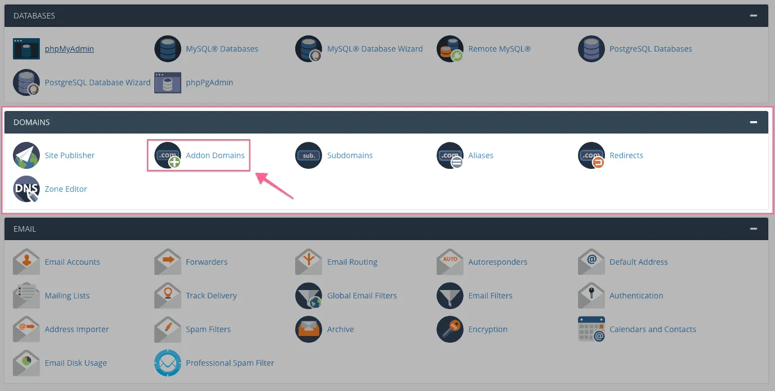The image size is (775, 391).
Task: Click the phpPgAdmin link text
Action: click(210, 82)
